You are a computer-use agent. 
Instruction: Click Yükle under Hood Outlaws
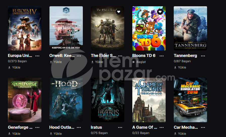point(56,133)
